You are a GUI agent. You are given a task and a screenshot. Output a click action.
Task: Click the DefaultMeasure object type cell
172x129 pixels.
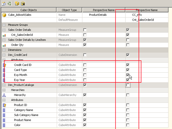(69, 20)
